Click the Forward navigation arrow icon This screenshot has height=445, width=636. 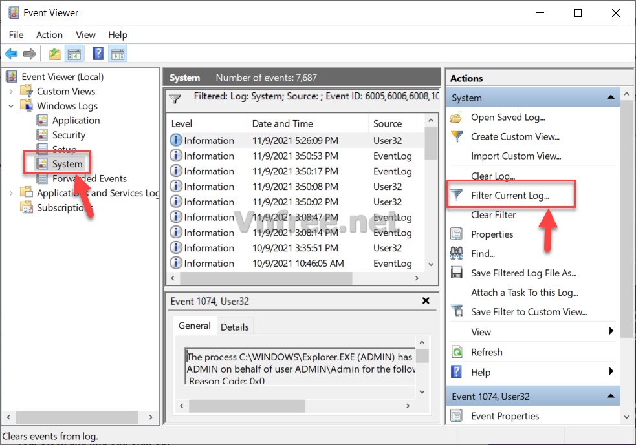pyautogui.click(x=29, y=54)
